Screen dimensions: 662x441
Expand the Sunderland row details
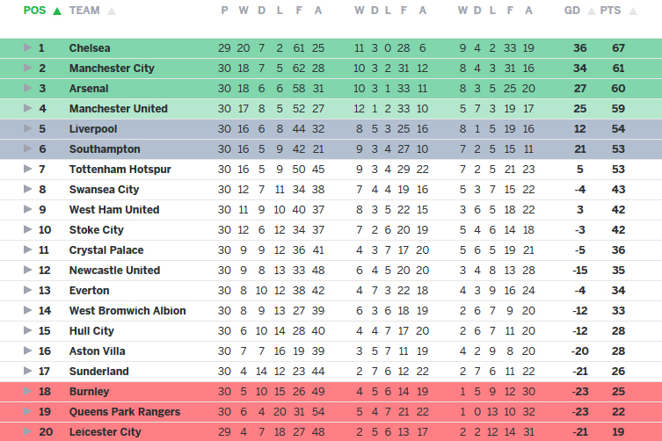coord(27,371)
